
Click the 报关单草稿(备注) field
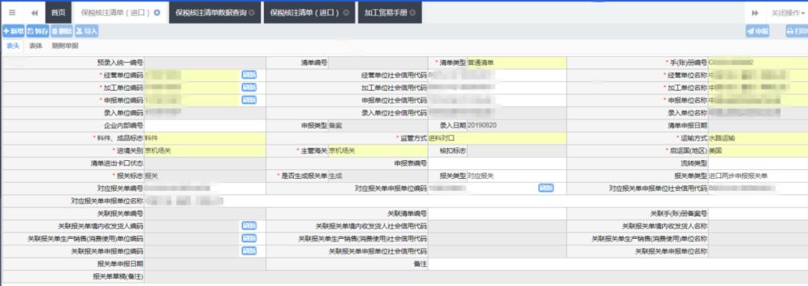click(476, 277)
